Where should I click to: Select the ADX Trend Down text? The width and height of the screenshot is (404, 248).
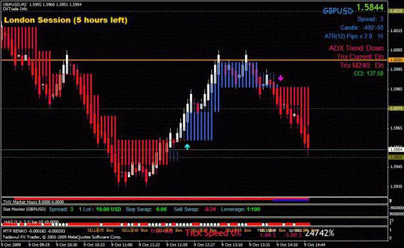click(x=356, y=48)
